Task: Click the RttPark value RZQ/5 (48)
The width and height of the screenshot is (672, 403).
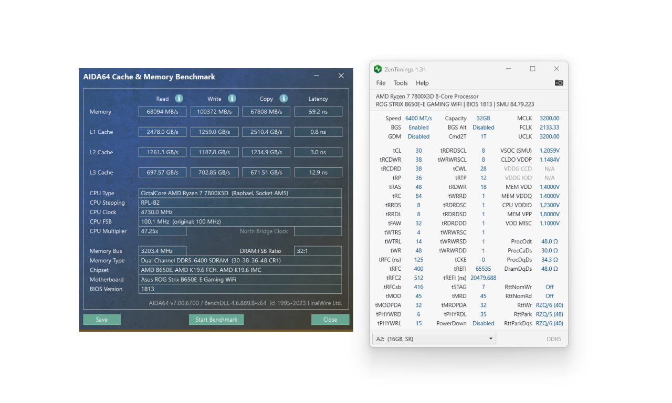Action: (549, 314)
